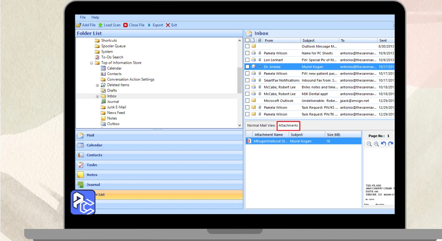Image resolution: width=442 pixels, height=241 pixels.
Task: Zoom out of the attachment preview
Action: click(369, 144)
